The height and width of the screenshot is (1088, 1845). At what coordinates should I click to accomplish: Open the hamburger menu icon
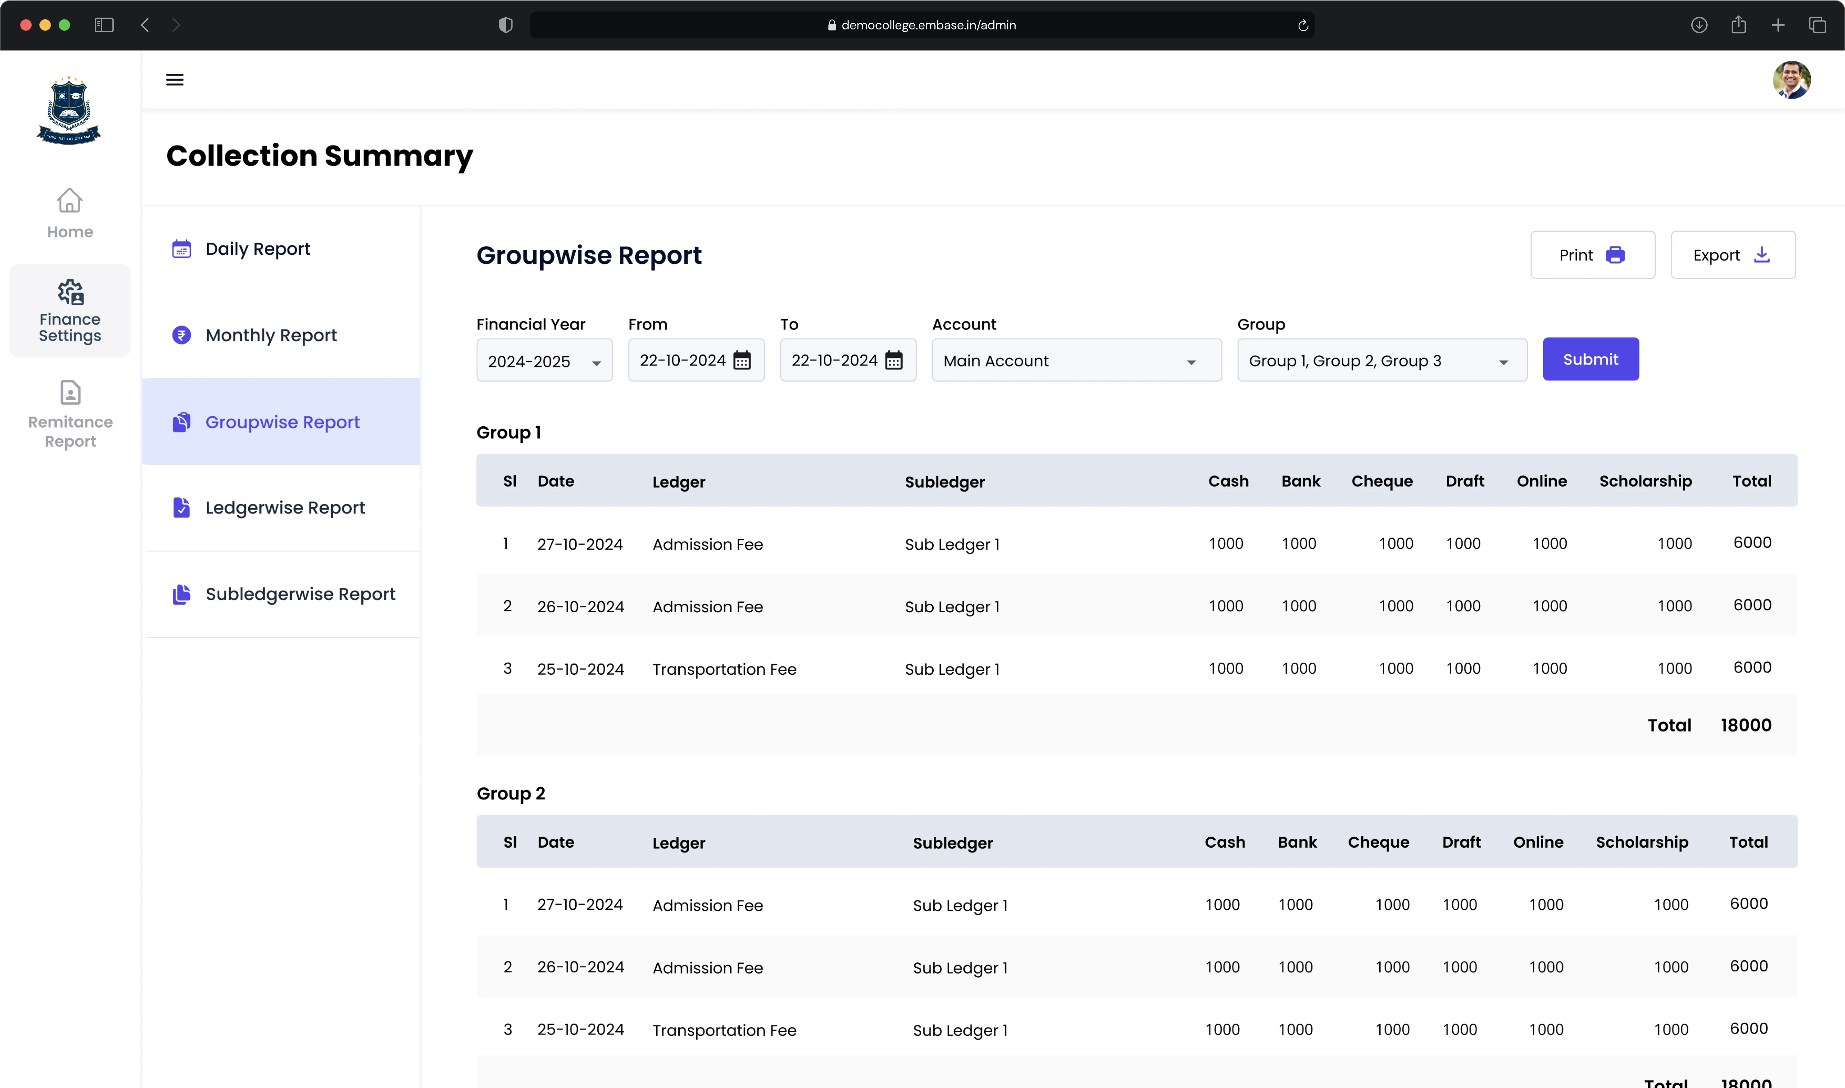tap(175, 80)
